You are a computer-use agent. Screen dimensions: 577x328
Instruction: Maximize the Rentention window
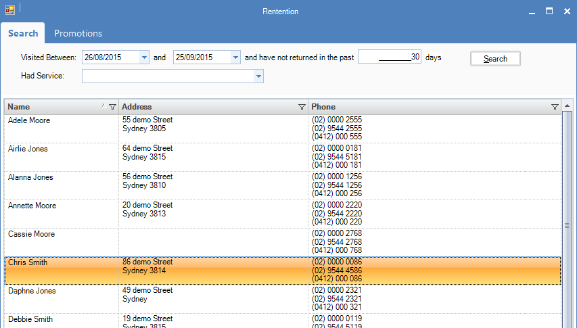pyautogui.click(x=549, y=11)
